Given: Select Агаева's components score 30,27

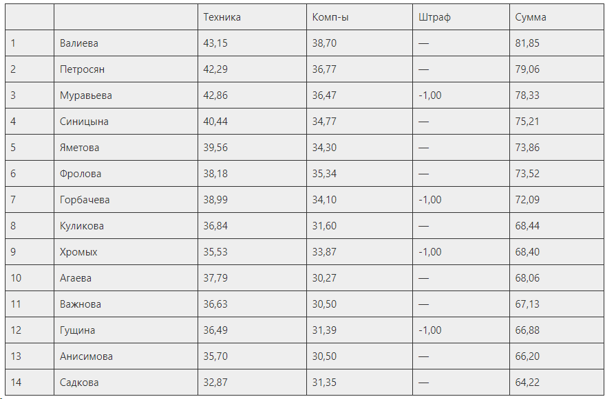Looking at the screenshot, I should point(324,278).
